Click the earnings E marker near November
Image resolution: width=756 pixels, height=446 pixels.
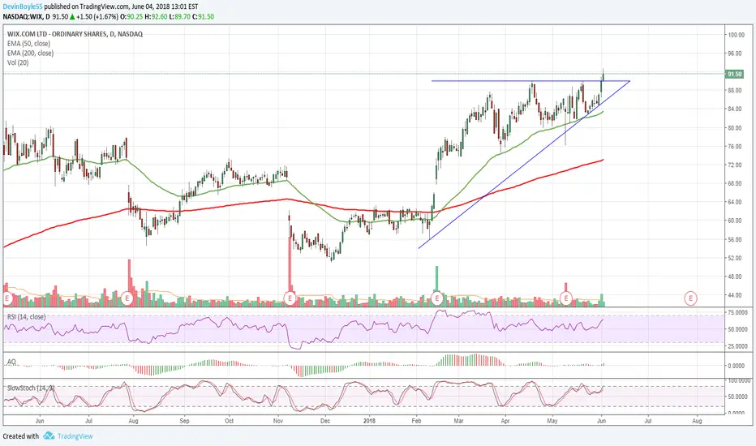coord(290,298)
